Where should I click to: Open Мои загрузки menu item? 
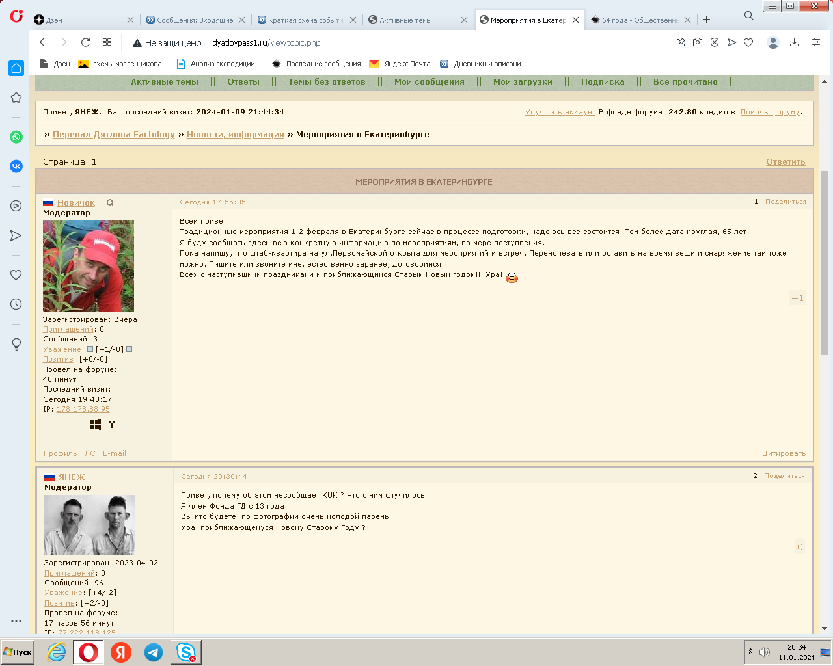coord(523,82)
